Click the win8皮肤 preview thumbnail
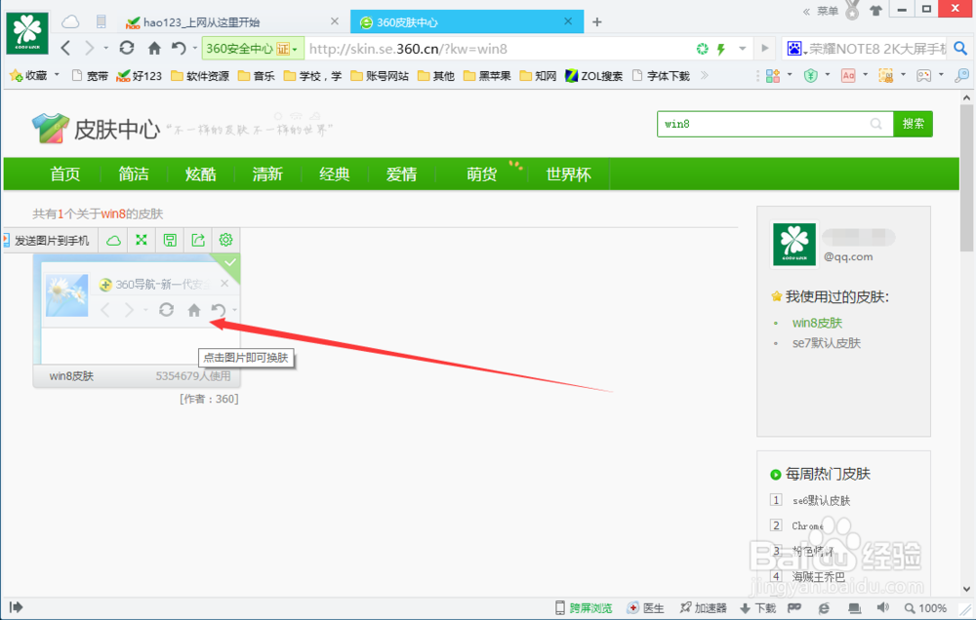 (137, 308)
